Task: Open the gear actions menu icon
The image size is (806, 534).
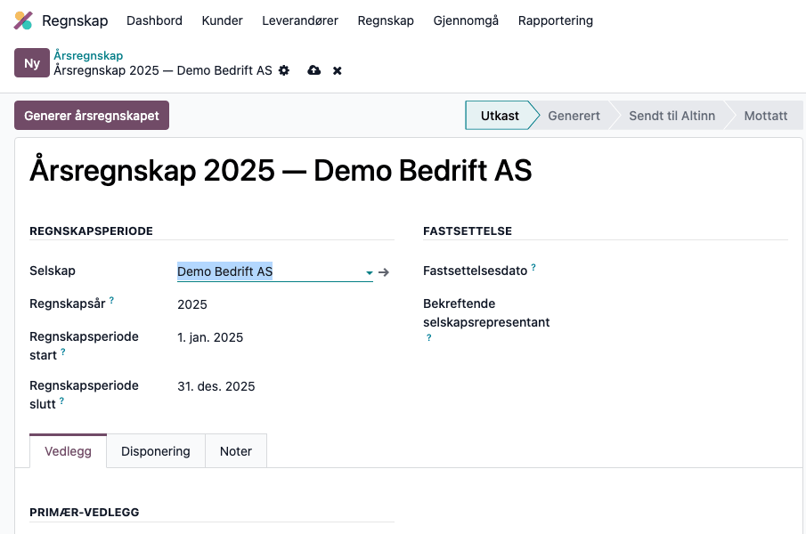Action: point(284,70)
